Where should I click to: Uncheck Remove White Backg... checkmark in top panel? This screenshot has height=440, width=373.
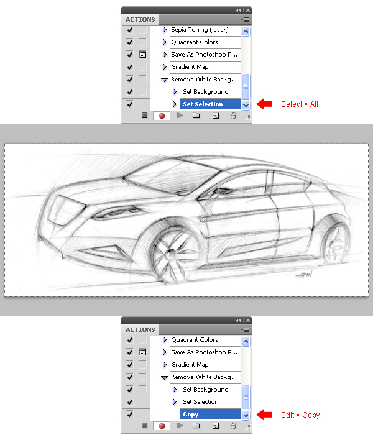(x=129, y=79)
